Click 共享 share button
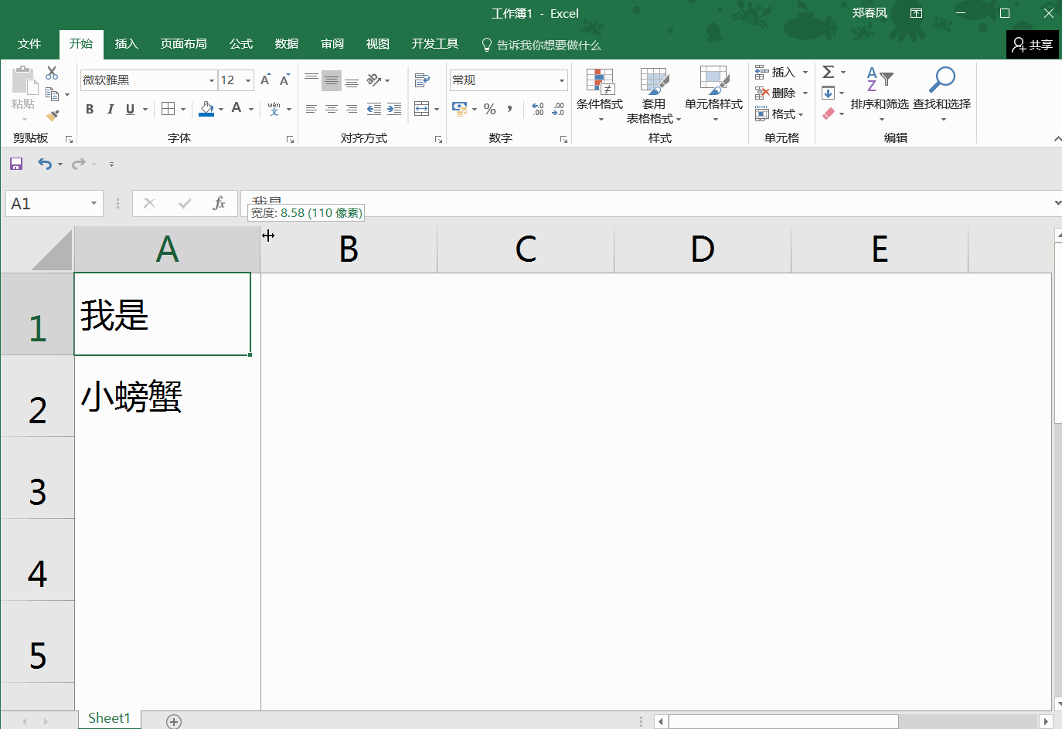This screenshot has height=729, width=1062. [1033, 45]
